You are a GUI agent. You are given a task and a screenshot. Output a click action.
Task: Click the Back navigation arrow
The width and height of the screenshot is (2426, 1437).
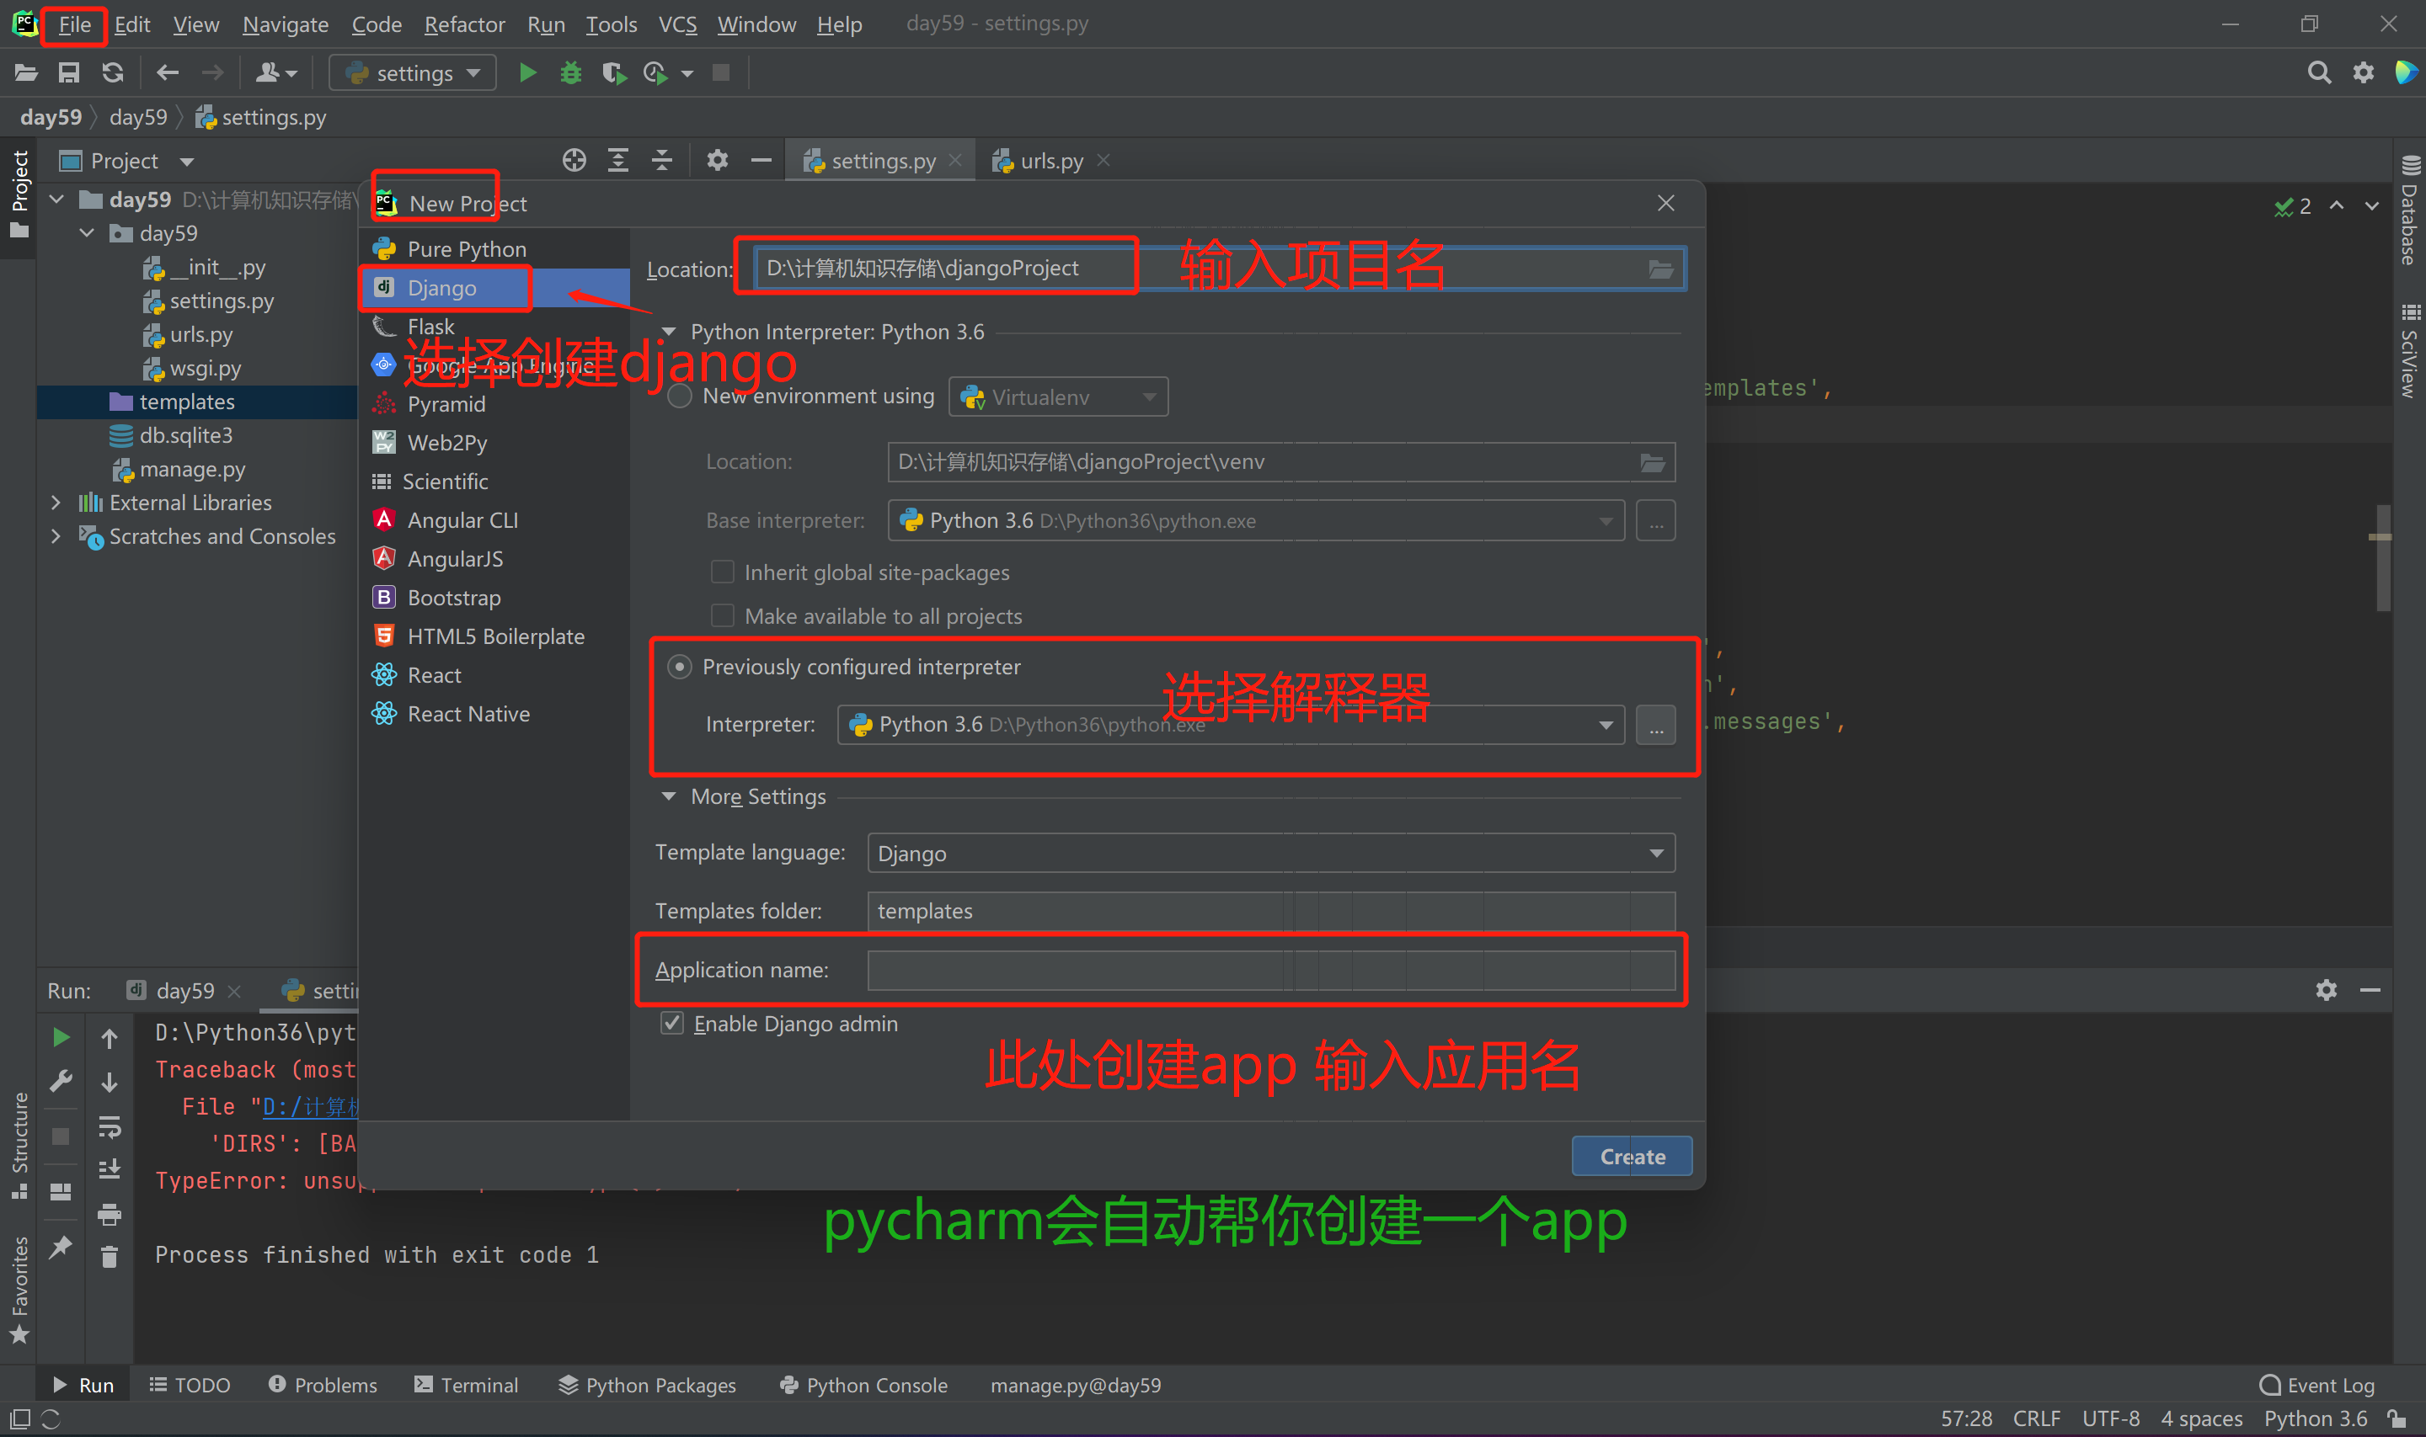168,72
